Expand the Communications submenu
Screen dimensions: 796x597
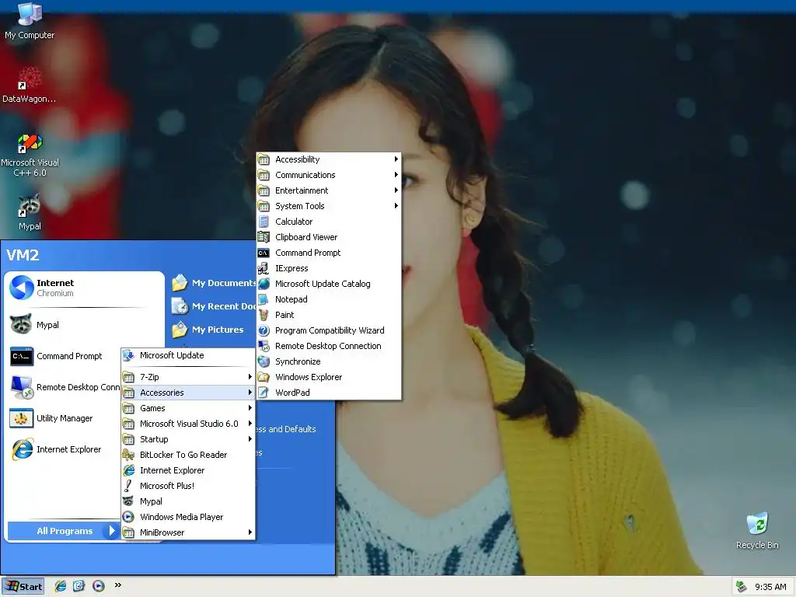coord(329,175)
